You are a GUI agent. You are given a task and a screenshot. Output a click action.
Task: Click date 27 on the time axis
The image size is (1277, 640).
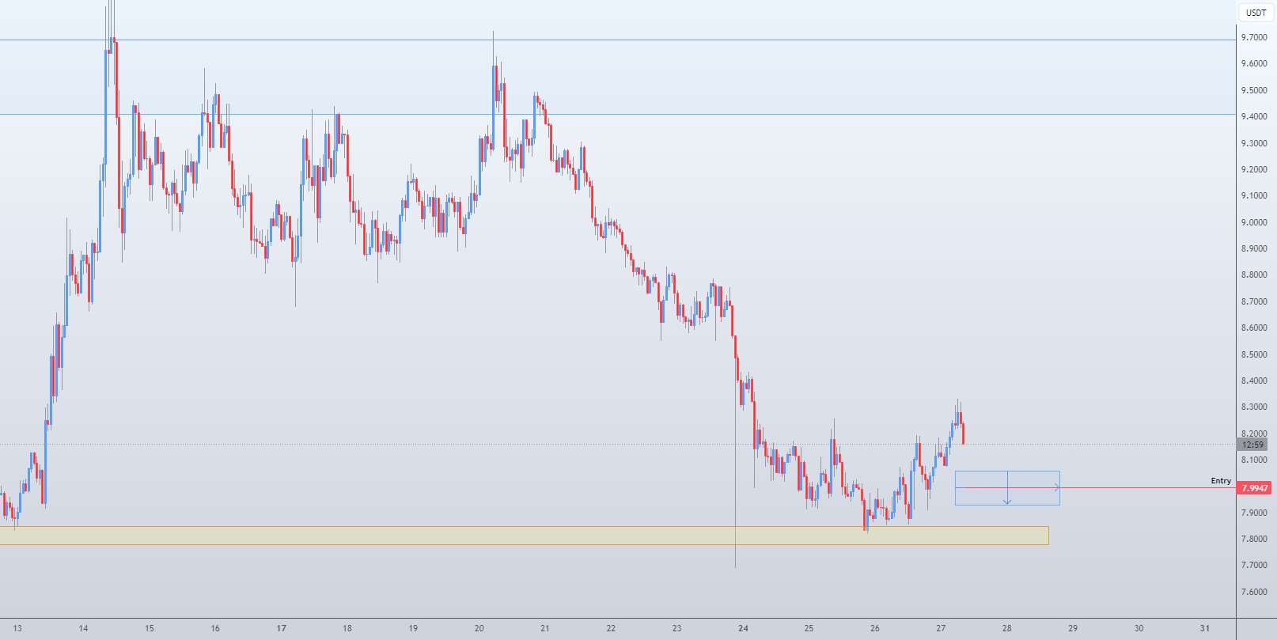(x=941, y=629)
